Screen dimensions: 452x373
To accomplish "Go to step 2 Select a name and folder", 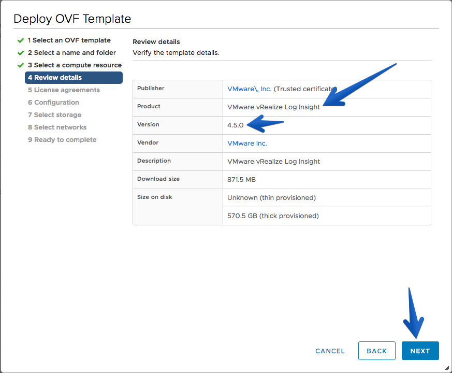I will coord(72,52).
